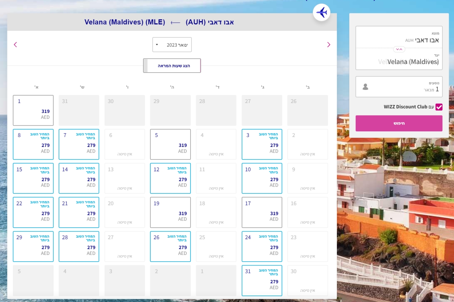This screenshot has height=302, width=454.
Task: Select January 31 best price date
Action: point(262,280)
